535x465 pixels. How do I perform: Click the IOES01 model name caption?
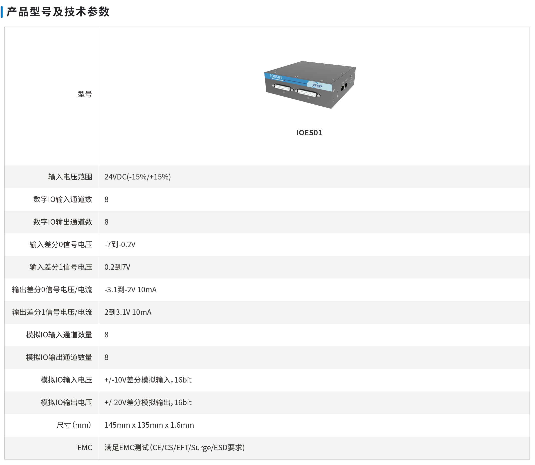(309, 133)
